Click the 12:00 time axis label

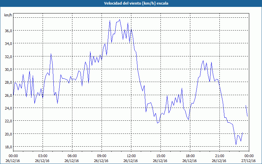pos(131,156)
